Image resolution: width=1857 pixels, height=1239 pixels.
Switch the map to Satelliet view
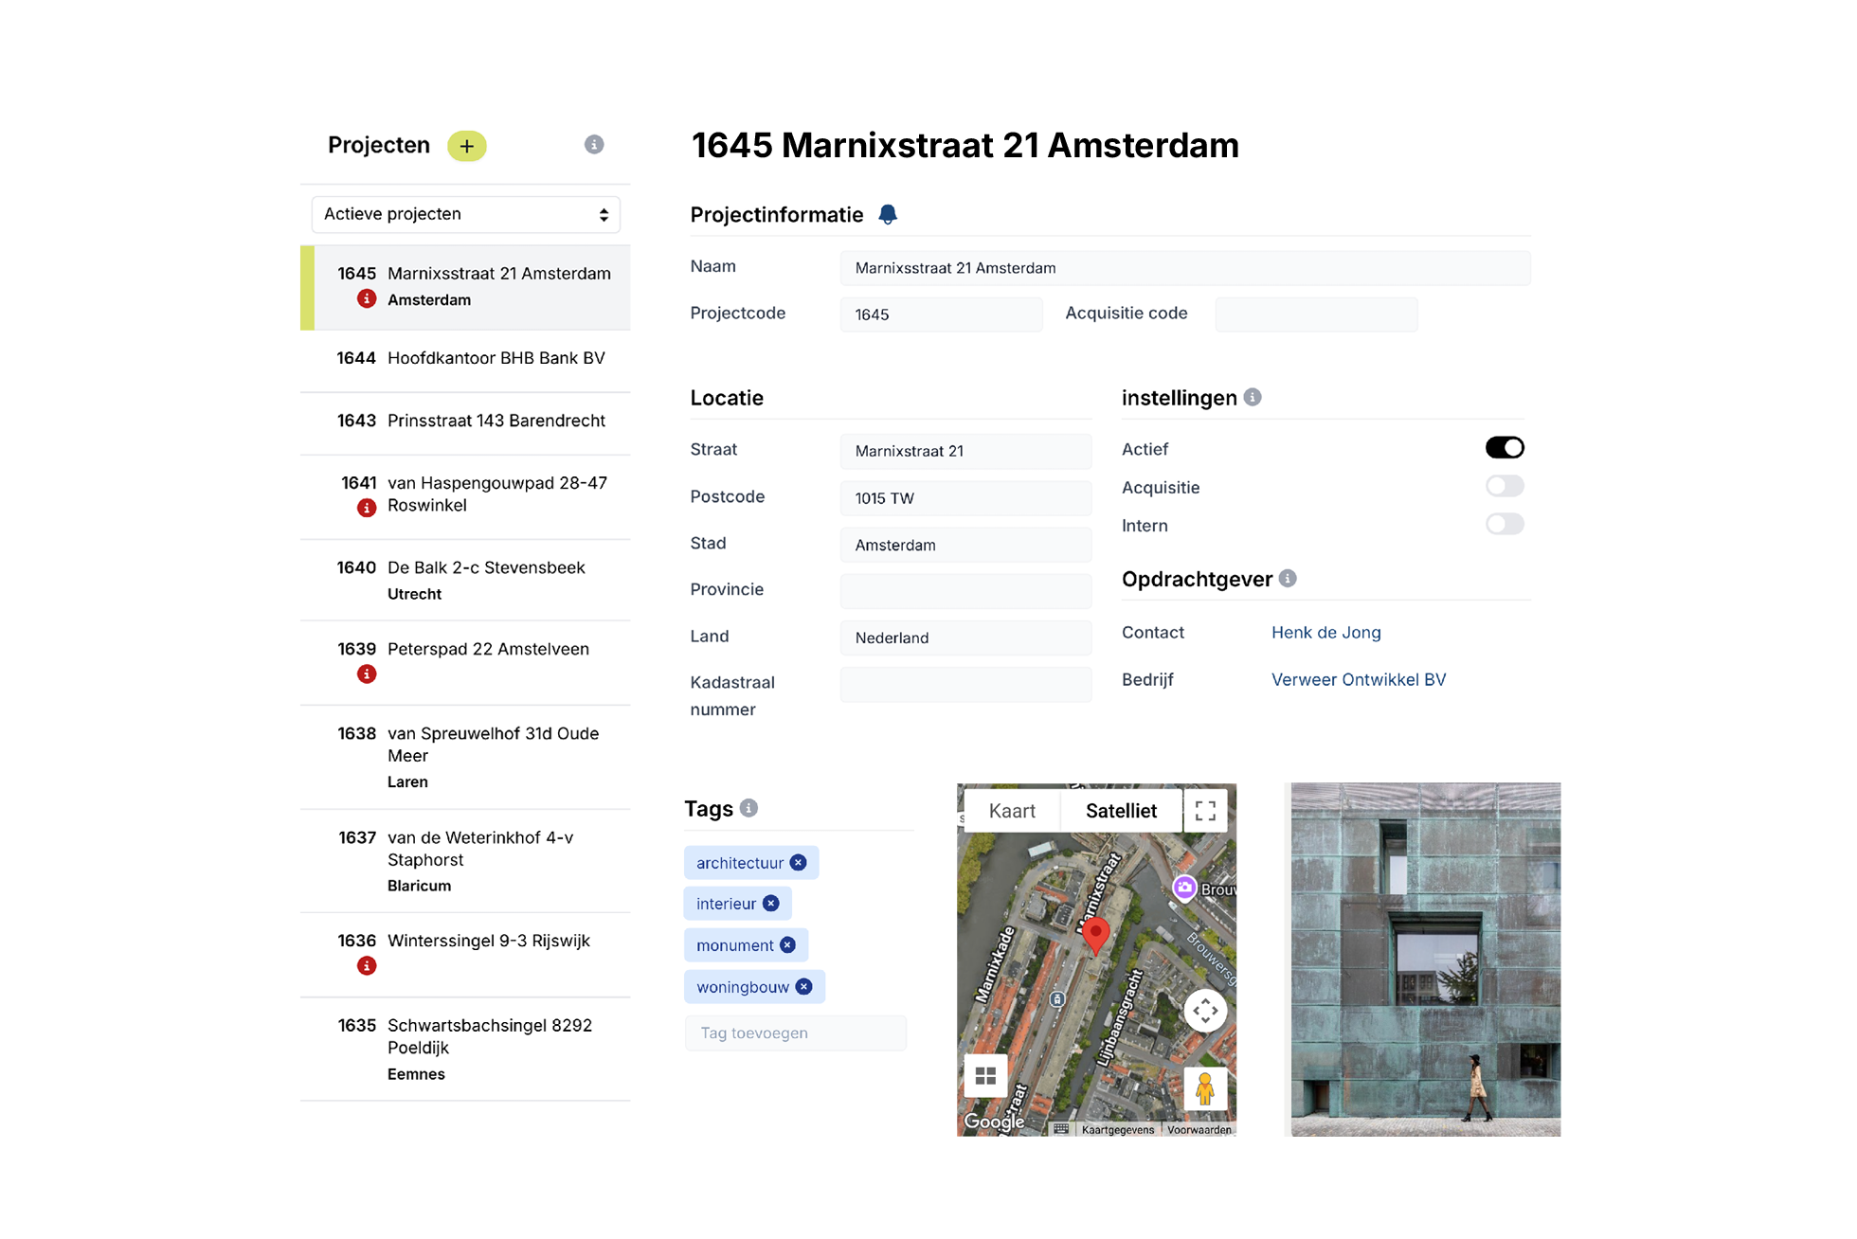pyautogui.click(x=1121, y=811)
